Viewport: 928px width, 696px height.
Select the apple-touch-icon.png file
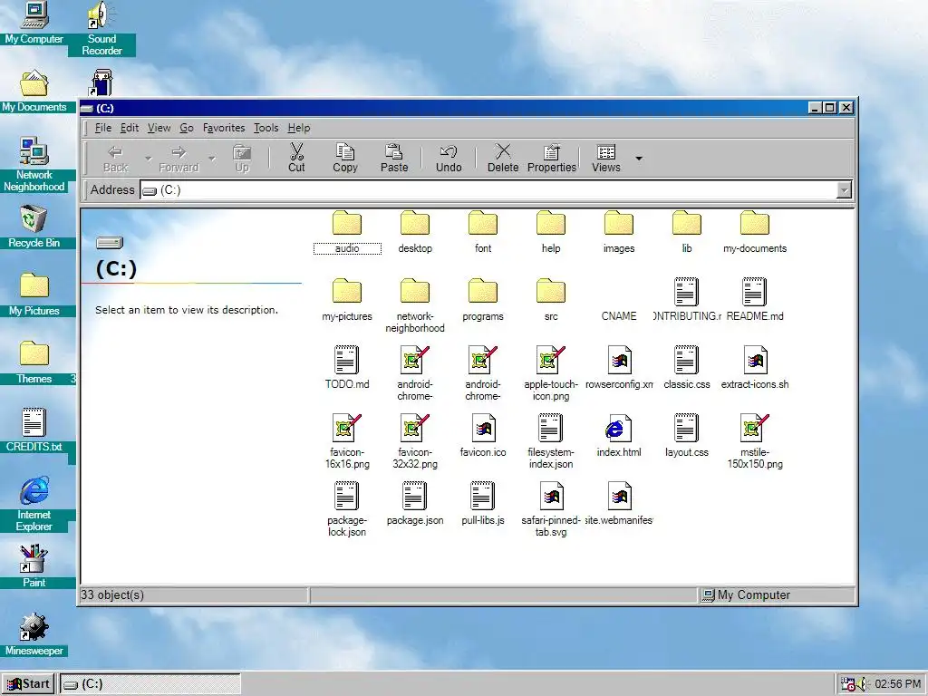point(551,374)
